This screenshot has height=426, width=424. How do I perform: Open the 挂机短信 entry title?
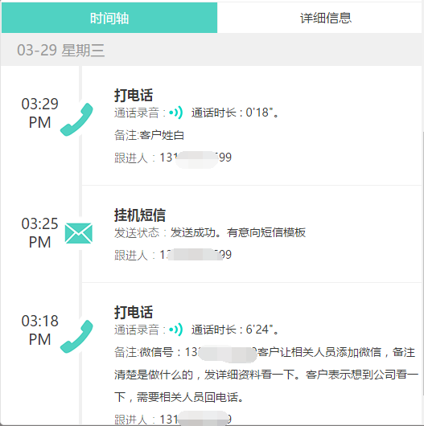(x=140, y=215)
